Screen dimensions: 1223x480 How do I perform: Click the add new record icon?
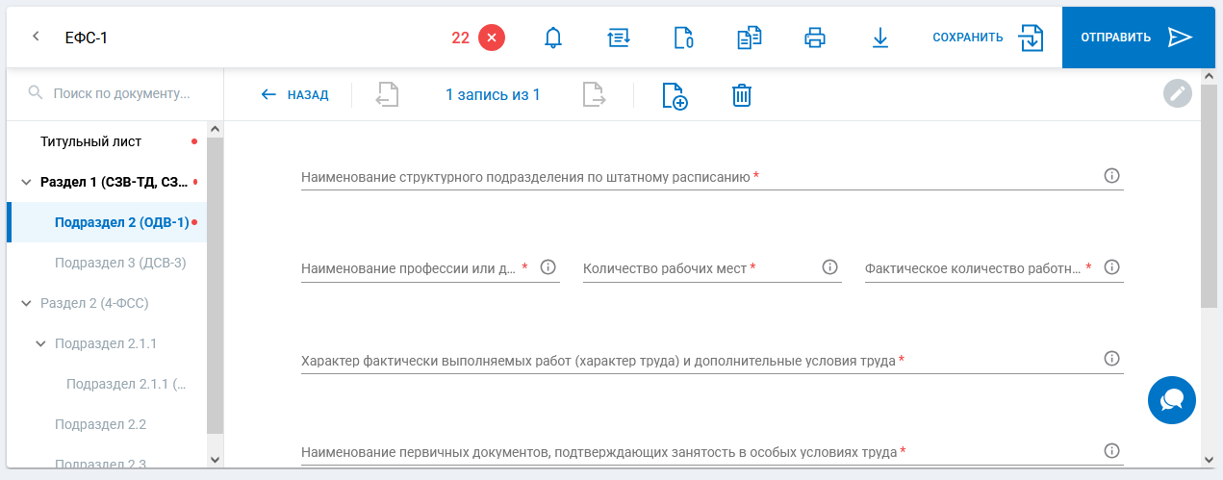[675, 95]
